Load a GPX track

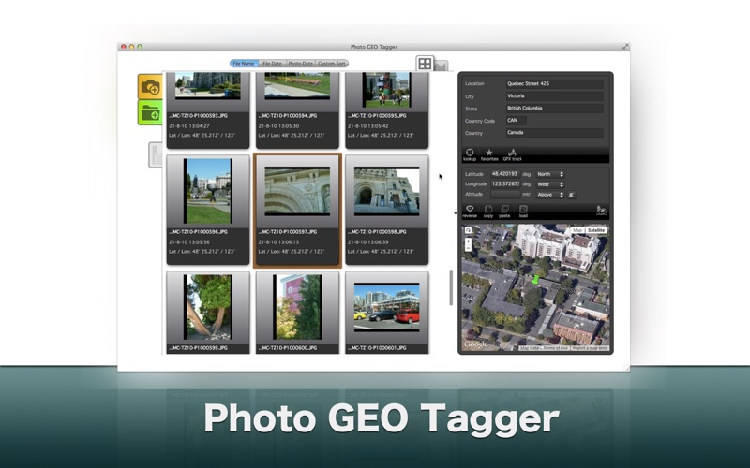[512, 154]
